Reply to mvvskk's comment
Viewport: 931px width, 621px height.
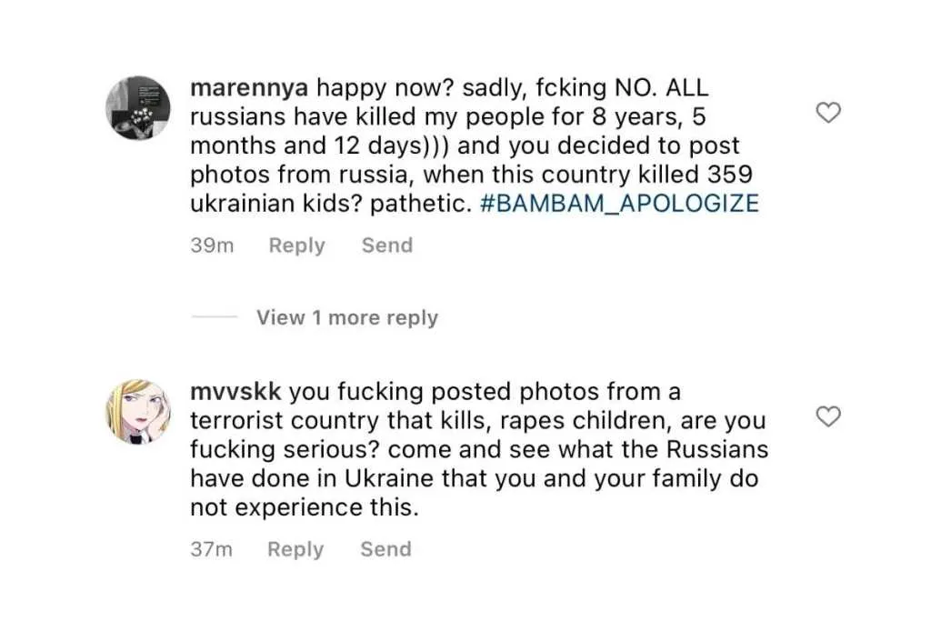pyautogui.click(x=295, y=548)
